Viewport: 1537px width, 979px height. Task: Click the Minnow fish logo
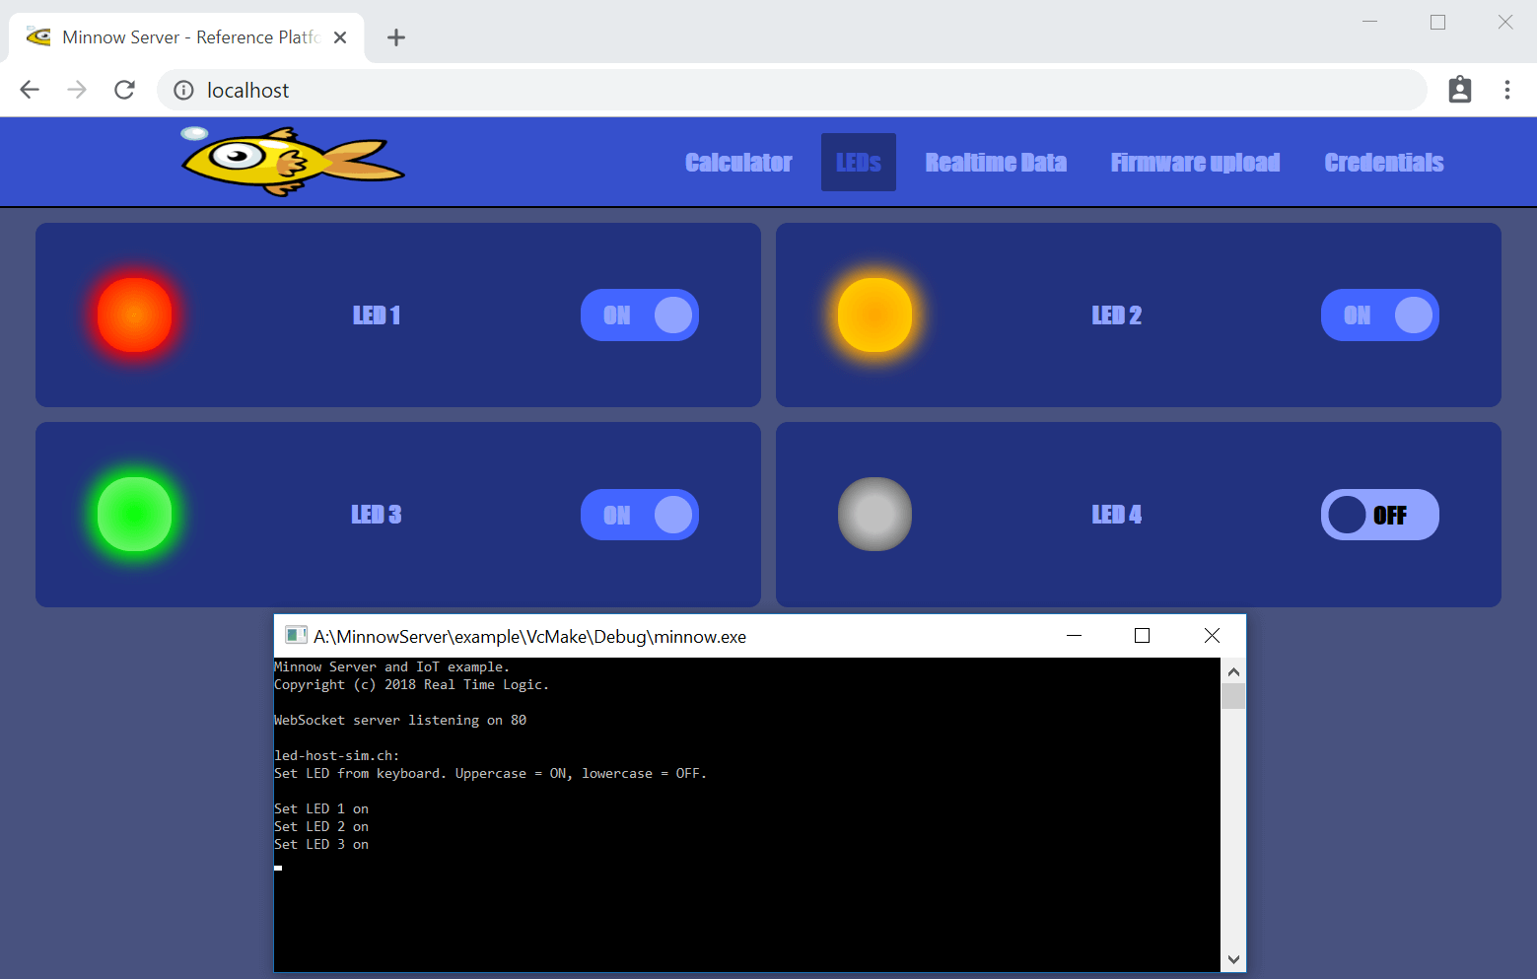293,161
